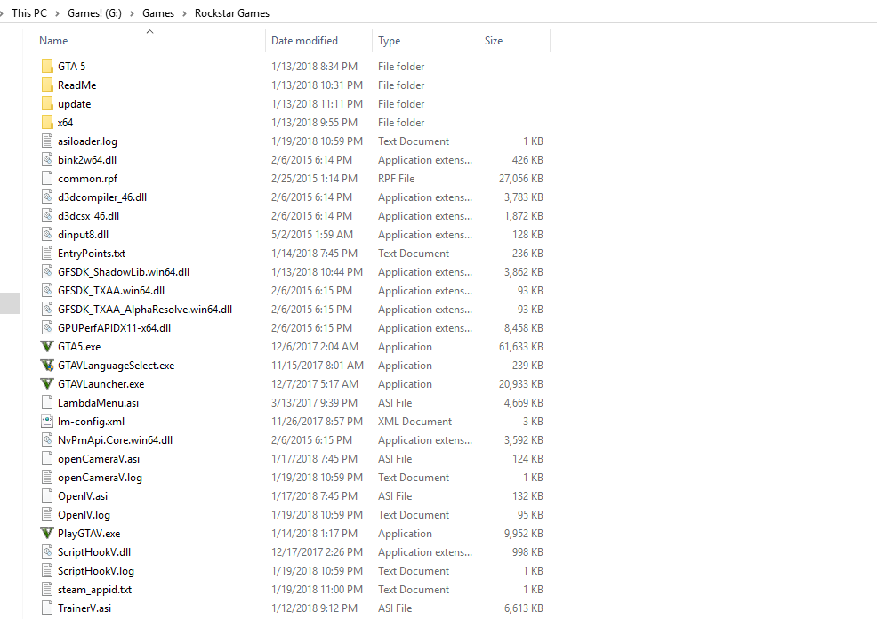The height and width of the screenshot is (636, 877).
Task: Select the update folder icon
Action: click(x=47, y=104)
